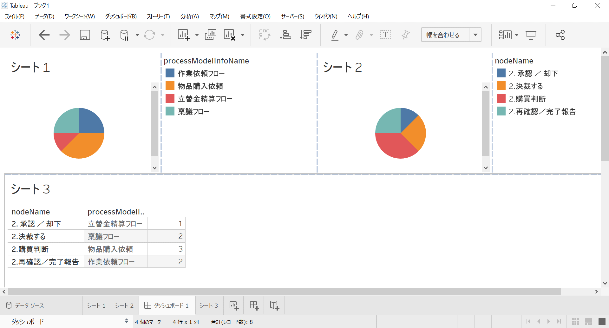Viewport: 609px width, 328px height.
Task: Open highlight options dropdown arrow
Action: pos(346,35)
